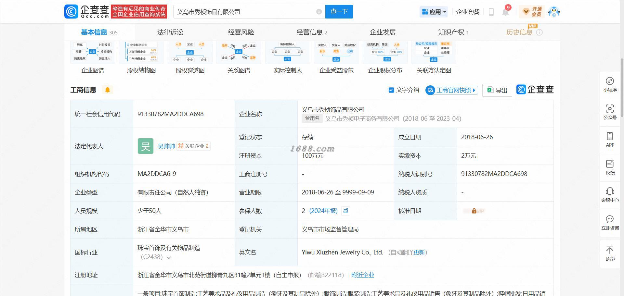Clear the search box text
Screen dimensions: 624x296
(x=319, y=12)
